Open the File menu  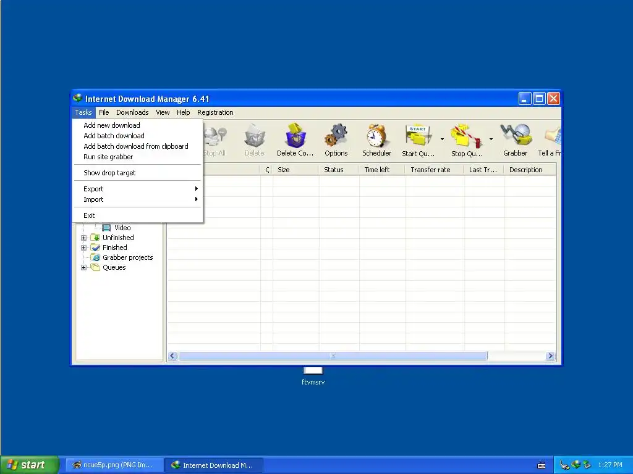[x=104, y=112]
